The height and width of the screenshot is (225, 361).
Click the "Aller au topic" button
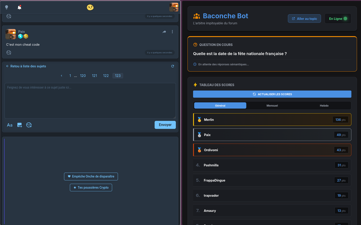304,19
